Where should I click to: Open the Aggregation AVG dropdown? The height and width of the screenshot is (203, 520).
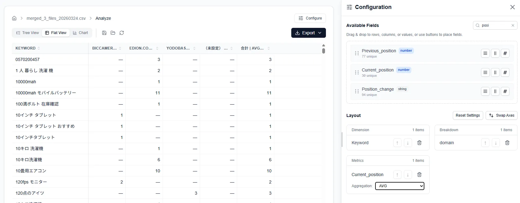pyautogui.click(x=400, y=186)
